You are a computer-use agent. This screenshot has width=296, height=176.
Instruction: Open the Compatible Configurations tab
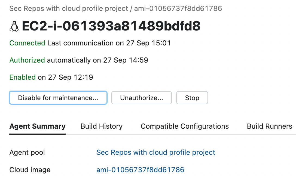(185, 126)
